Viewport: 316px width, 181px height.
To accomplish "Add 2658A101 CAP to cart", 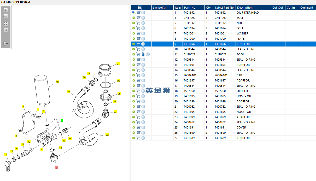I will [x=138, y=75].
